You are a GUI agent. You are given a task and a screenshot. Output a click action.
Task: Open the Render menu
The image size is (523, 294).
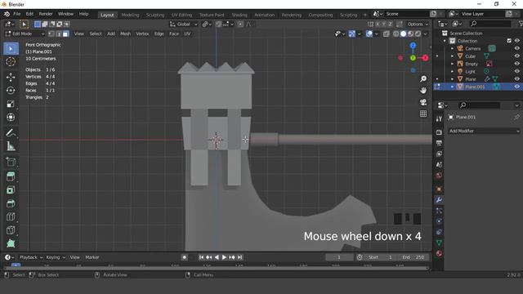[46, 14]
